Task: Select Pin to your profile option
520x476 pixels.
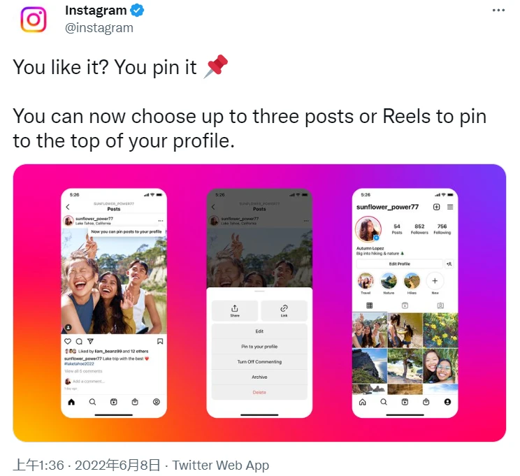Action: click(259, 346)
